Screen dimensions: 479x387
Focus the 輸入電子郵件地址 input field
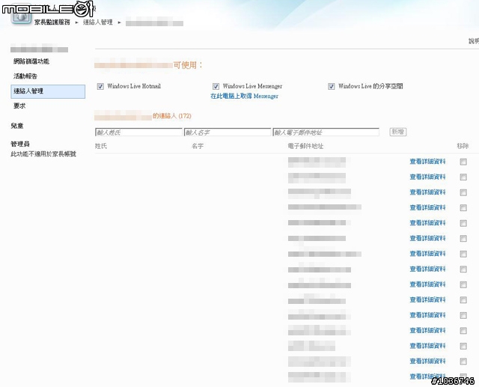326,132
